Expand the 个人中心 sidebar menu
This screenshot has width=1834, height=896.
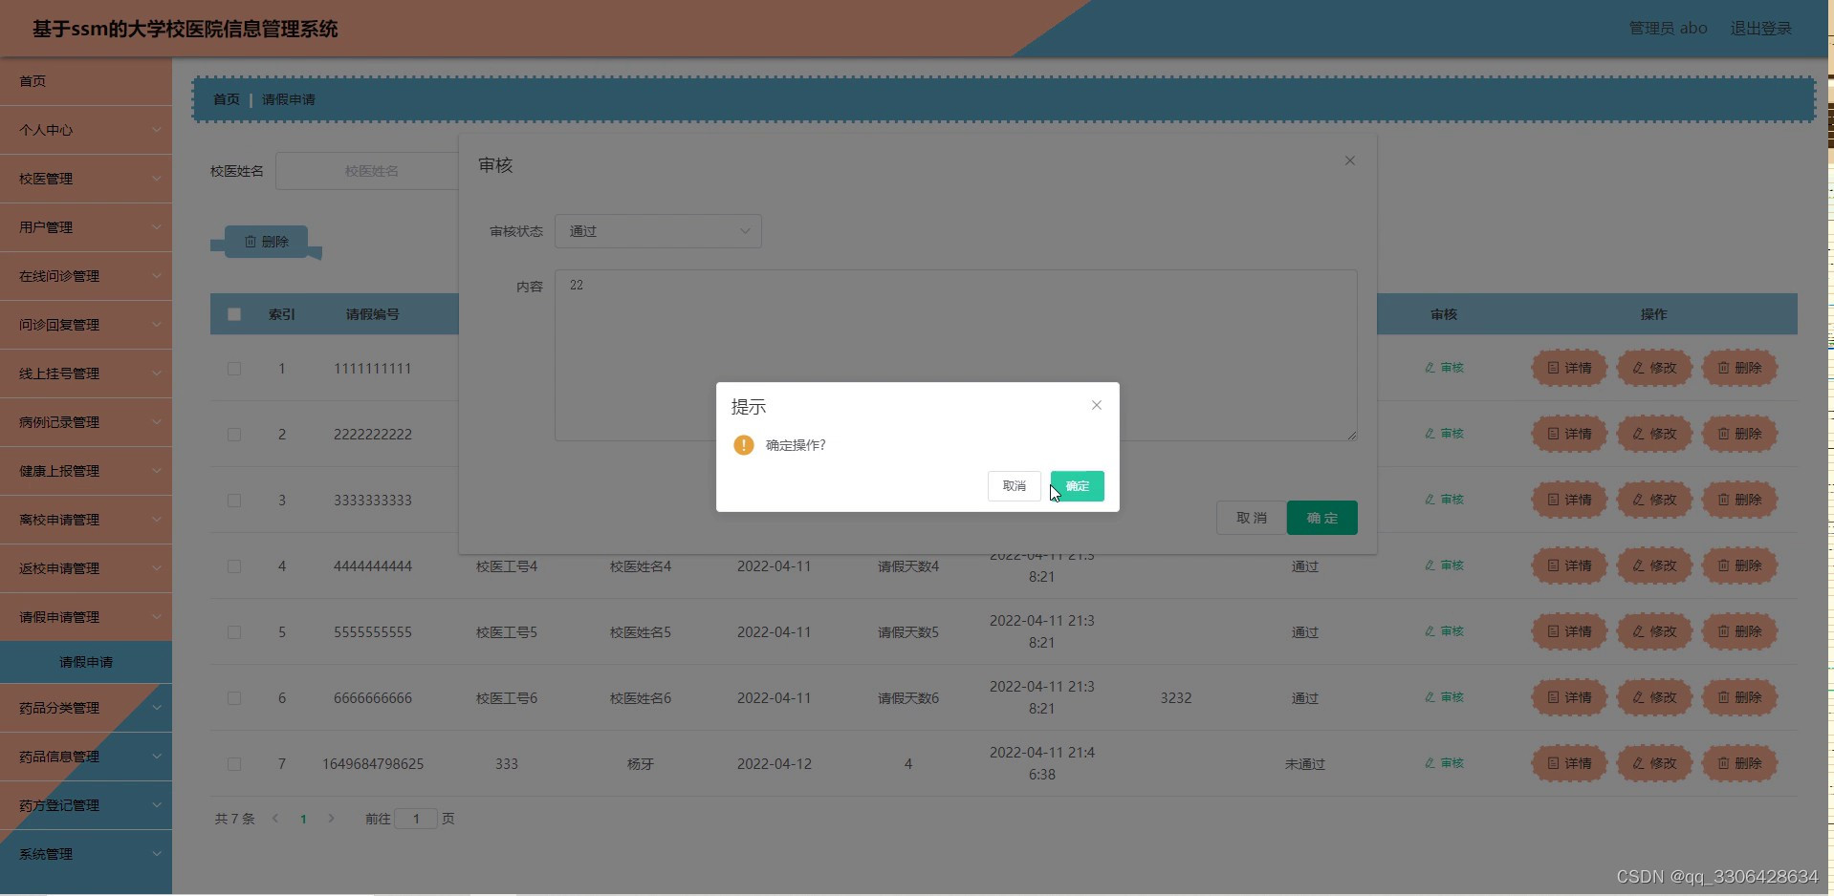[86, 130]
